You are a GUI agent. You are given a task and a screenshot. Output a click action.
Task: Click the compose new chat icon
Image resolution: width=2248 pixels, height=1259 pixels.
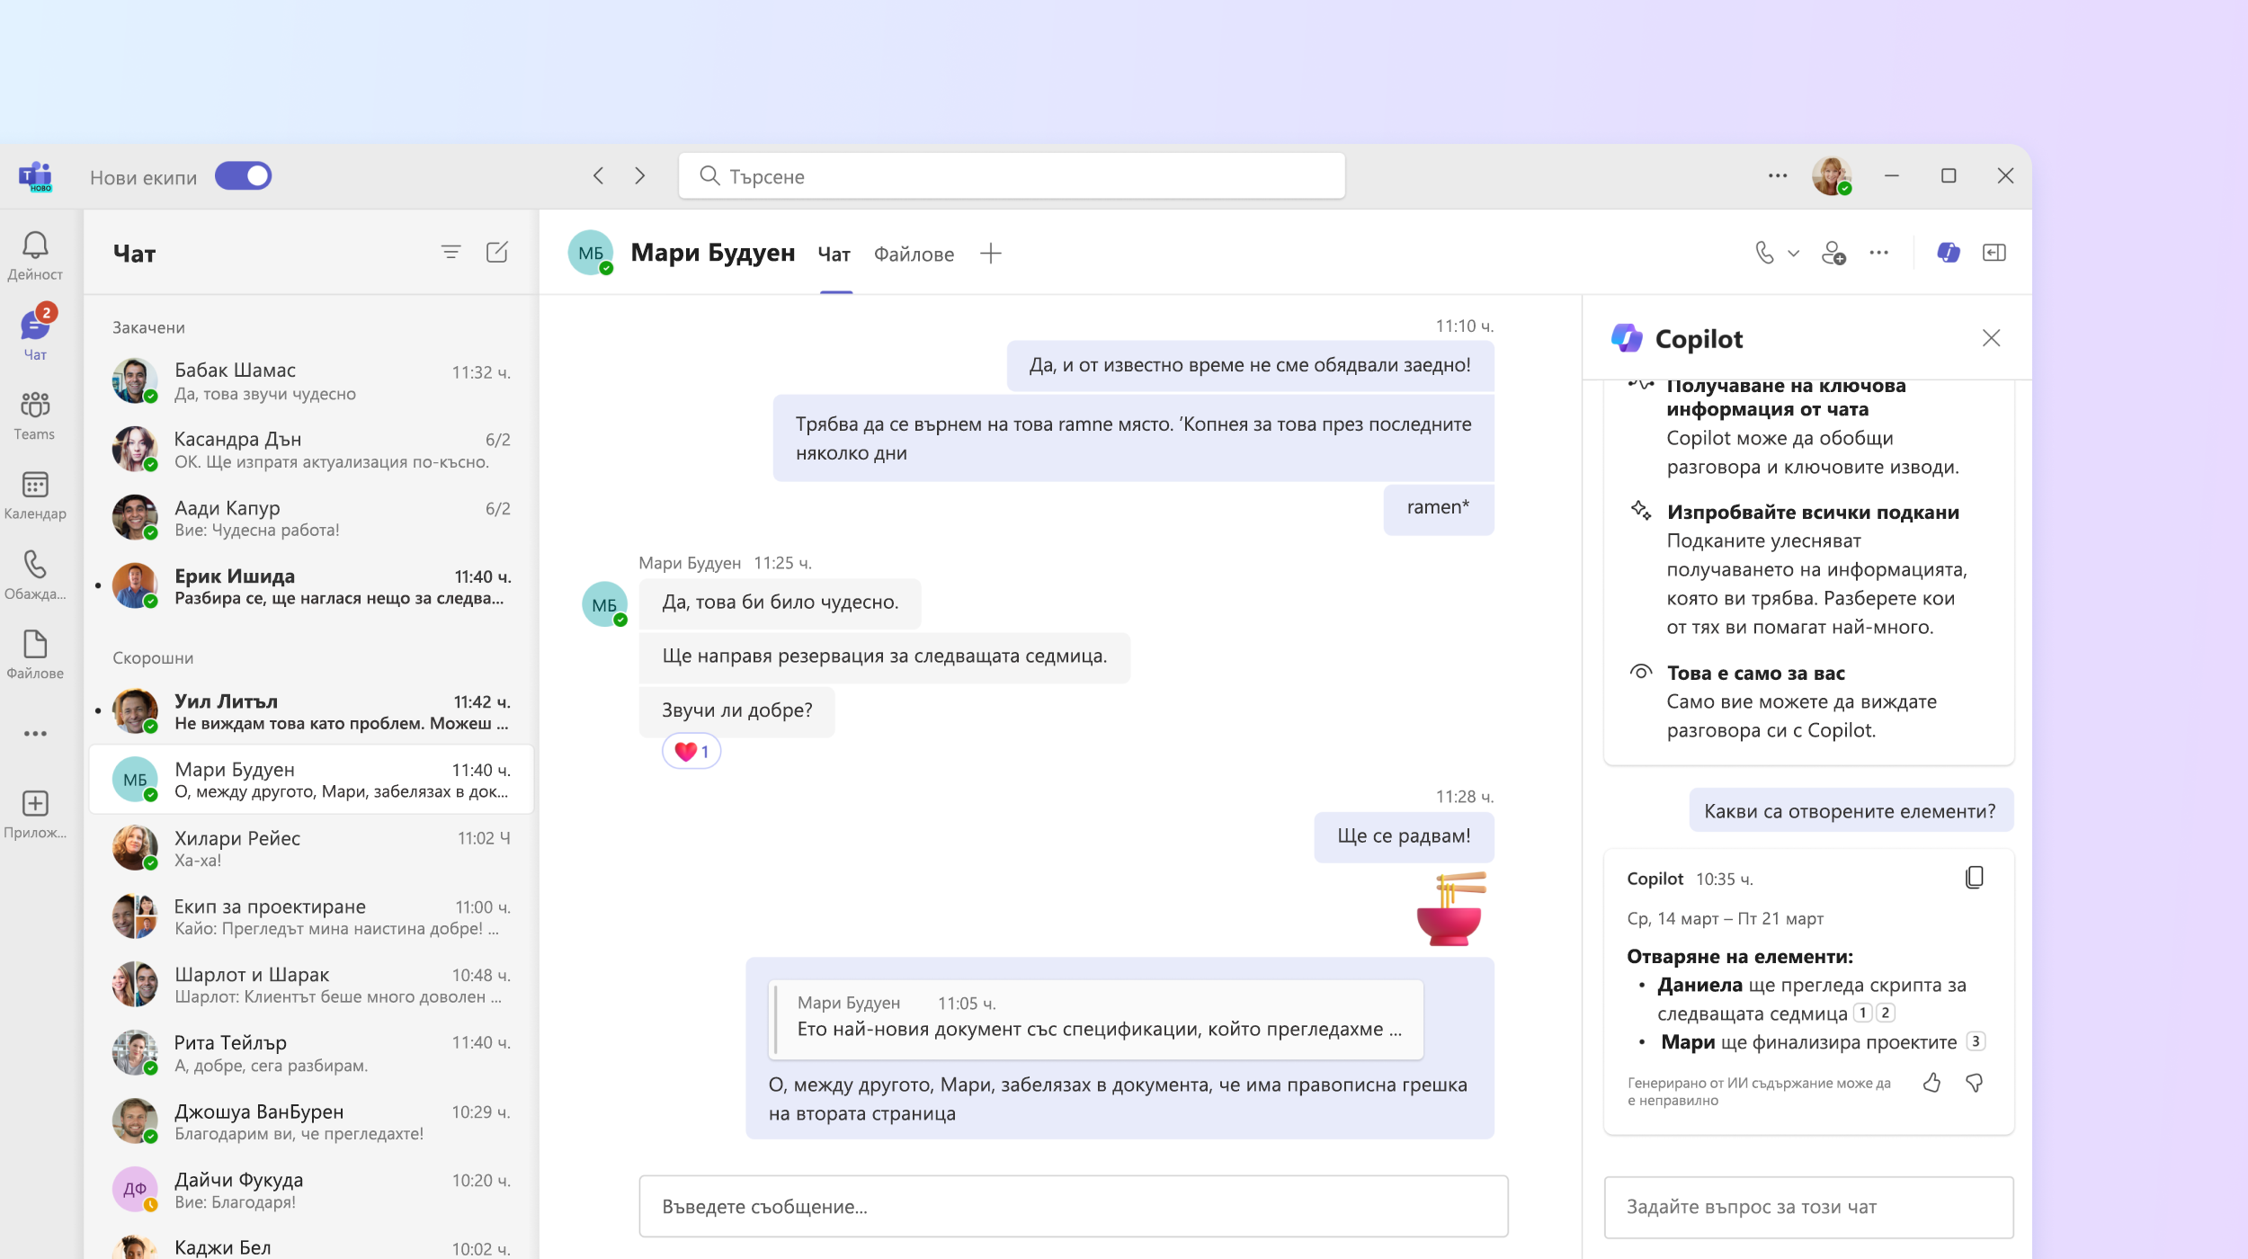(x=499, y=250)
